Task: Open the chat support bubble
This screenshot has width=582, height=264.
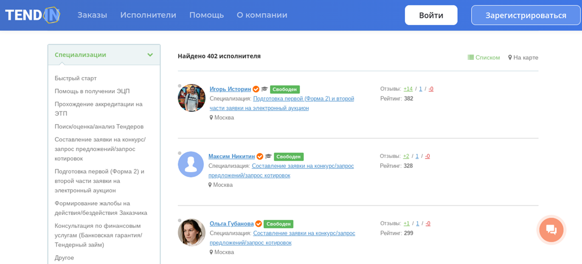Action: [551, 230]
